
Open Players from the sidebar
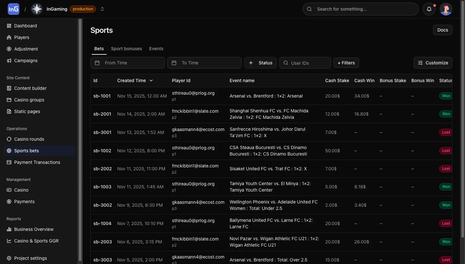(x=22, y=37)
